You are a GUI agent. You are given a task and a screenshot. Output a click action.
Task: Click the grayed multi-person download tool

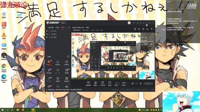(58, 71)
